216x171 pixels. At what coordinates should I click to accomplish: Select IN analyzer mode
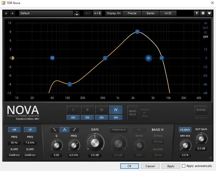[205, 23]
